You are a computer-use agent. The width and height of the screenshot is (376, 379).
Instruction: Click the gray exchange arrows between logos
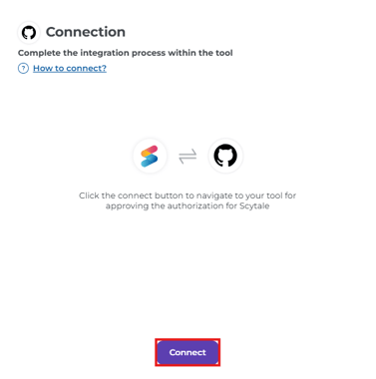(188, 156)
